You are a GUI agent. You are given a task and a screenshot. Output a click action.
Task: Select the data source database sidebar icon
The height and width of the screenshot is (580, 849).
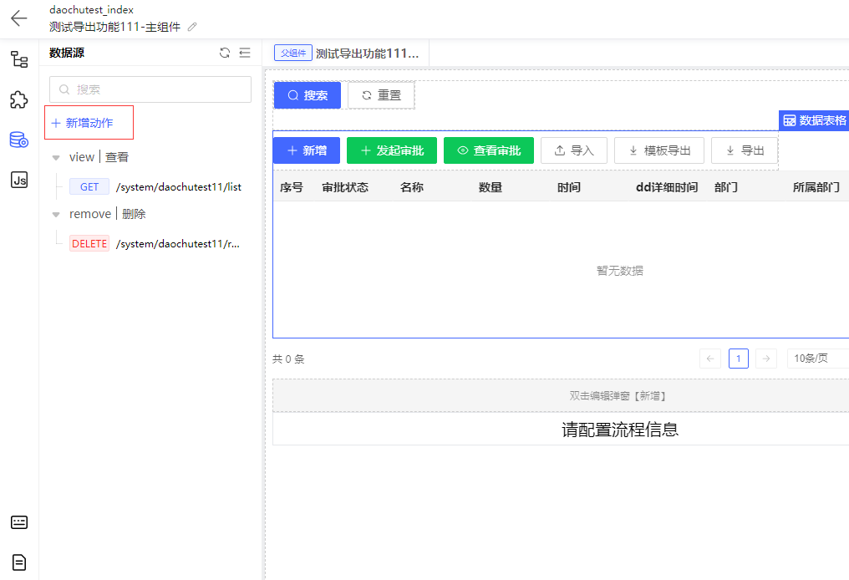19,140
